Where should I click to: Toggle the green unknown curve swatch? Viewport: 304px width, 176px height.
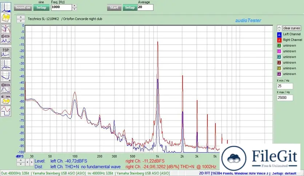point(279,46)
